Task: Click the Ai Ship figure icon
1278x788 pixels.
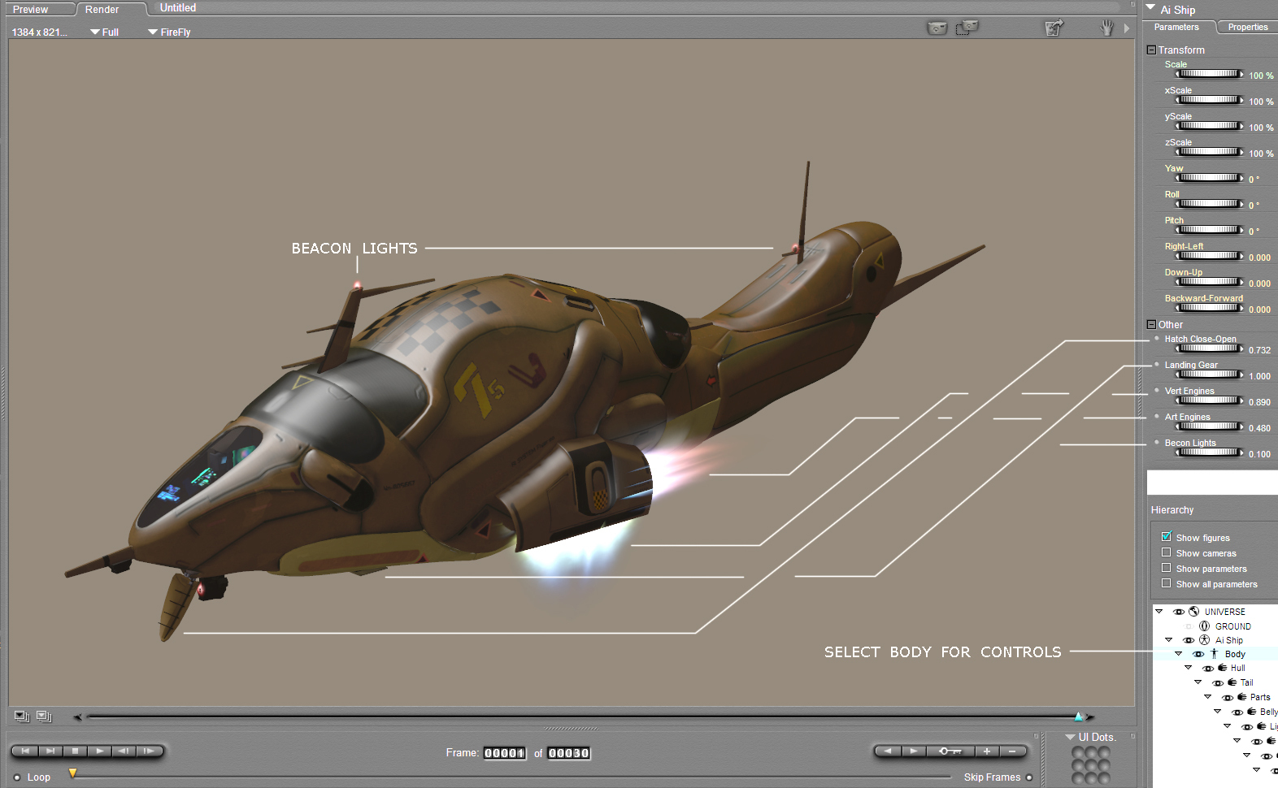Action: (1205, 640)
